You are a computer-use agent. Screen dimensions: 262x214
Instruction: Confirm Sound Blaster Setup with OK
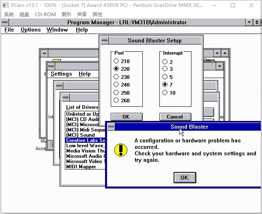click(x=127, y=117)
